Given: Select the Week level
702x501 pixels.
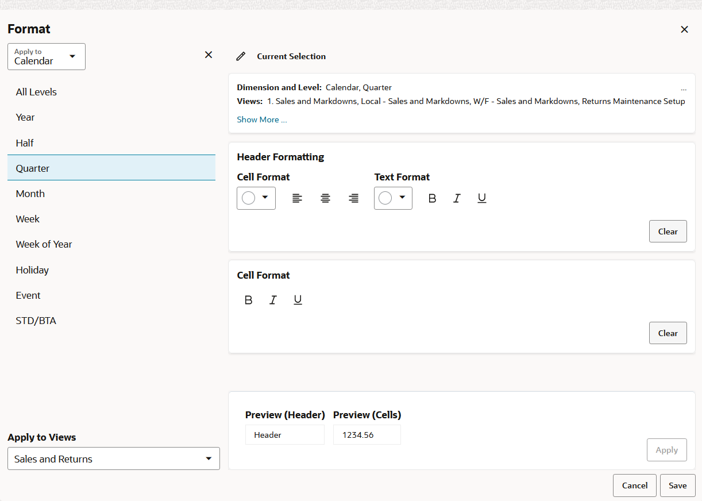Looking at the screenshot, I should (111, 219).
